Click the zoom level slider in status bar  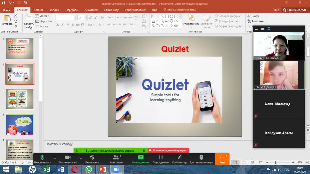tap(276, 162)
